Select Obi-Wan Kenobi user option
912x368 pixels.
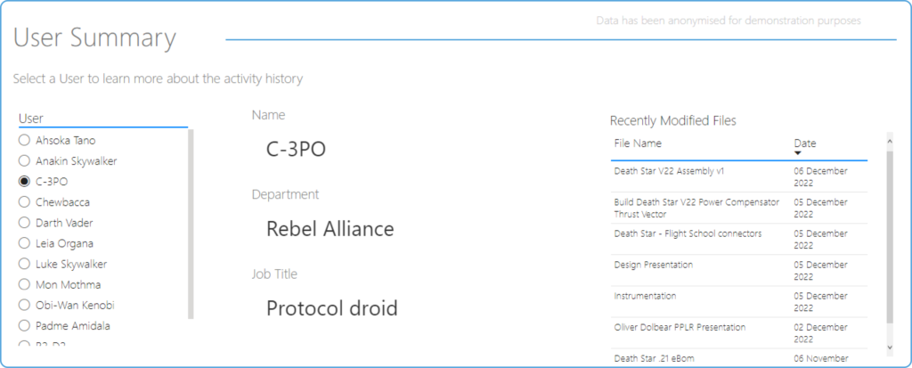coord(24,305)
